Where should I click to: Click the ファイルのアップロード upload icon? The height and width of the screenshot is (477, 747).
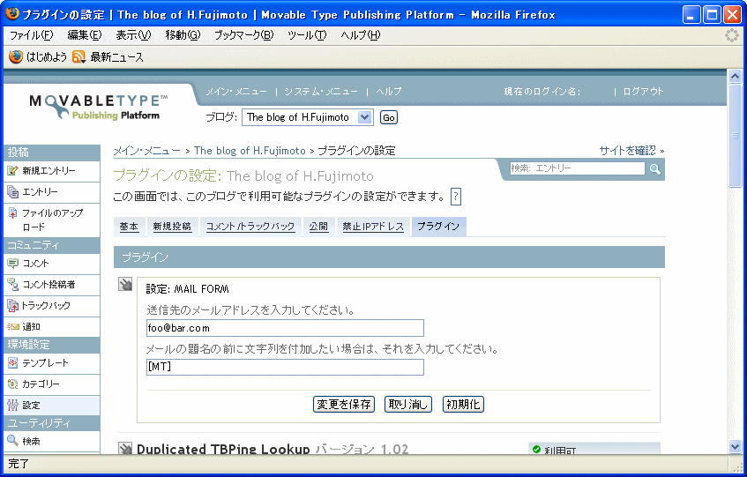coord(13,212)
